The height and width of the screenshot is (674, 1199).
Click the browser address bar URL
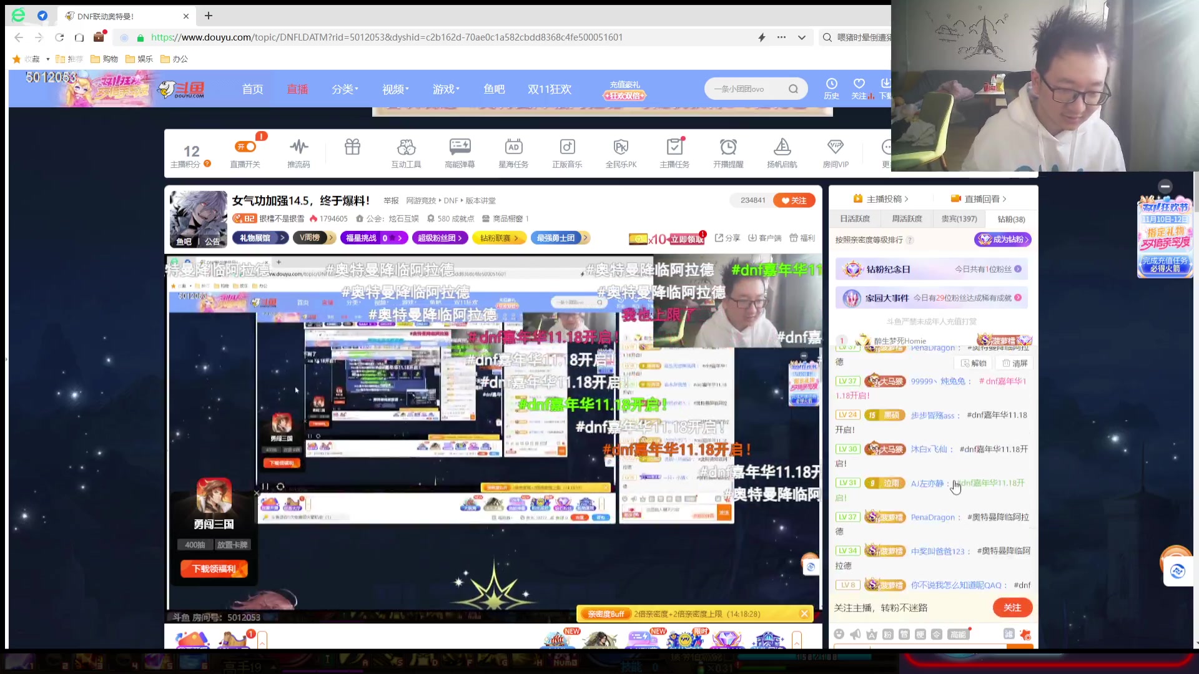click(387, 37)
